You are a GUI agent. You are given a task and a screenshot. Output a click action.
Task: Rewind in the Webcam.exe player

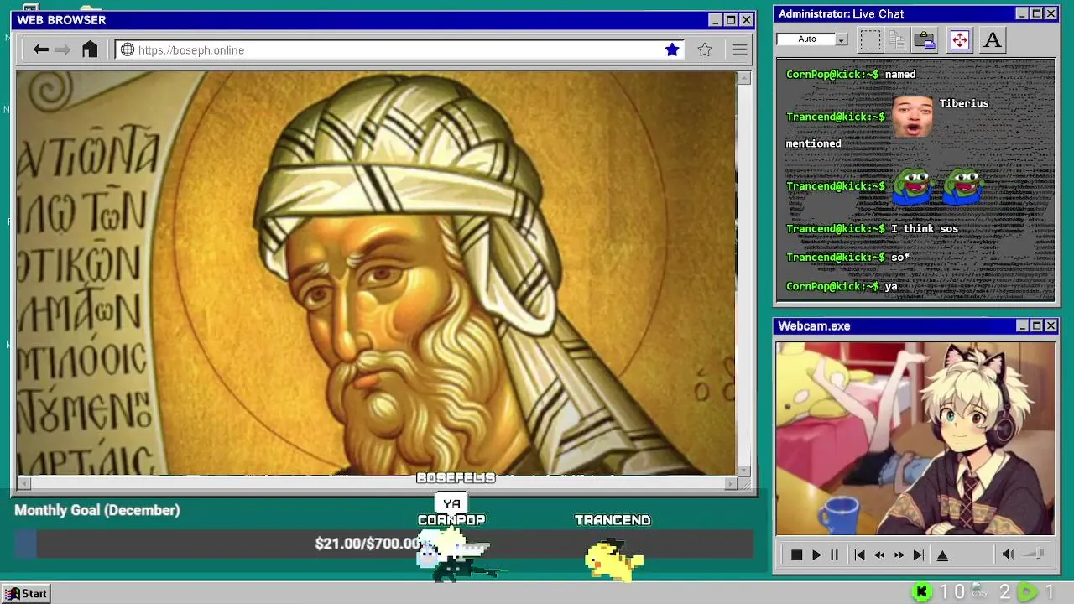pyautogui.click(x=878, y=555)
